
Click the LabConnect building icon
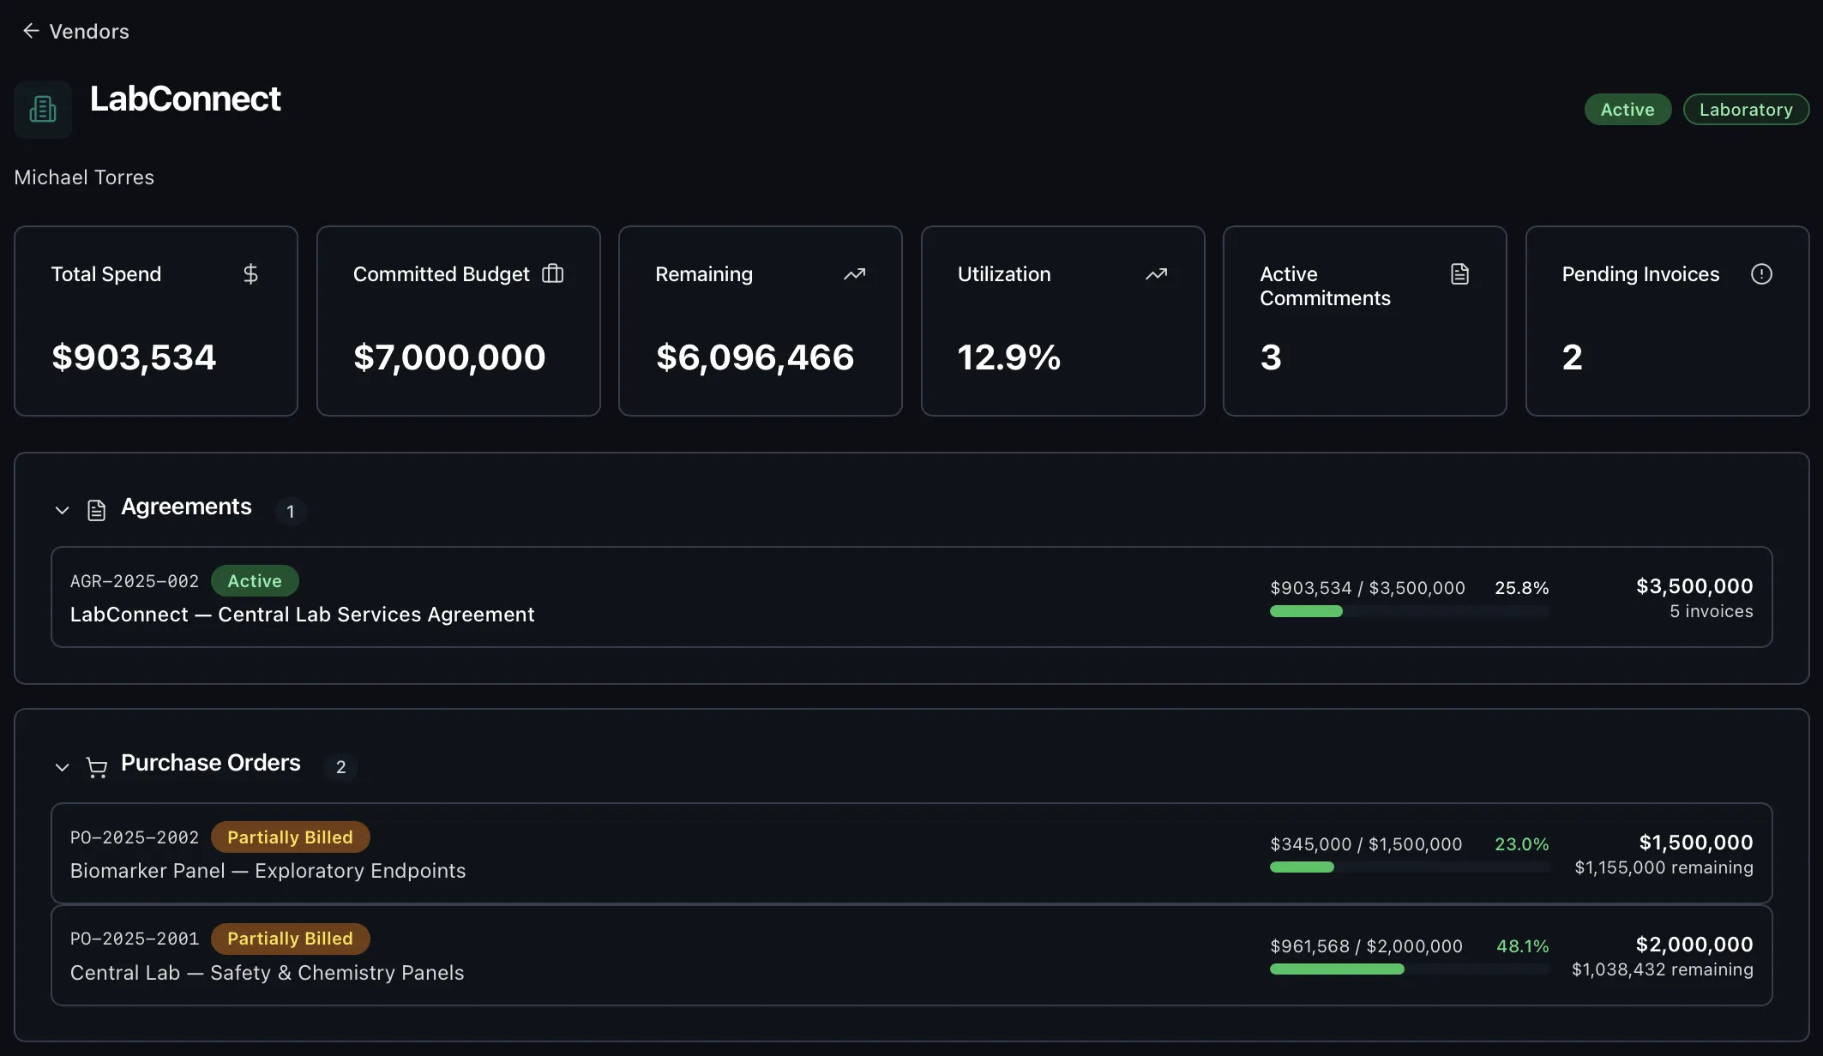point(43,109)
